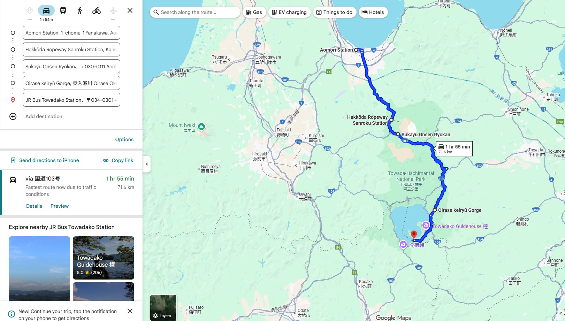The width and height of the screenshot is (565, 321).
Task: Open the left blue-sky explore photo
Action: (x=39, y=268)
